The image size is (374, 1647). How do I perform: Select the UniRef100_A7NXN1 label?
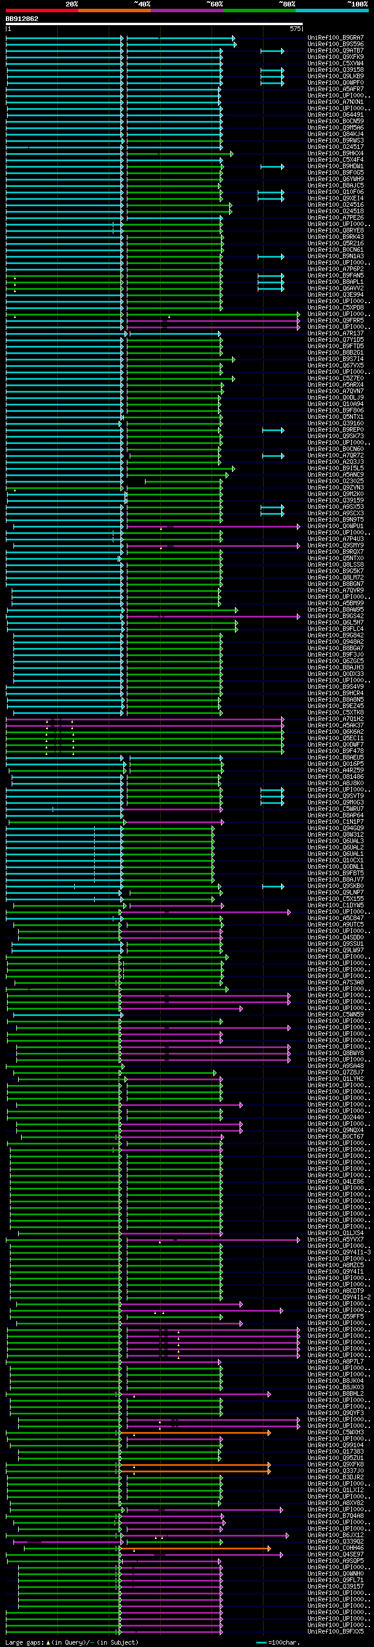coord(335,102)
